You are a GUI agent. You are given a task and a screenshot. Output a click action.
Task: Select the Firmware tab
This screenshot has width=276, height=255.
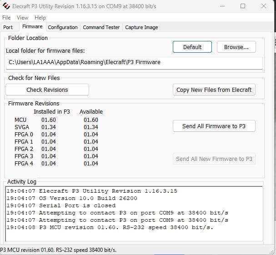coord(32,27)
